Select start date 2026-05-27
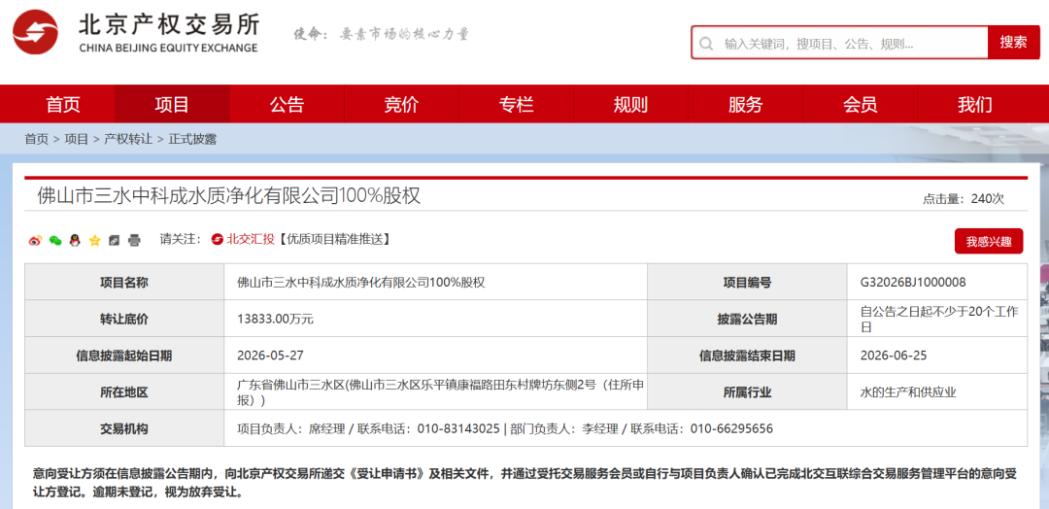Screen dimensions: 1049x509 click(270, 356)
